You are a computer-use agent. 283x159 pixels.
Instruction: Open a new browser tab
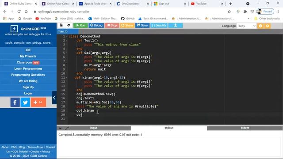pos(230,4)
